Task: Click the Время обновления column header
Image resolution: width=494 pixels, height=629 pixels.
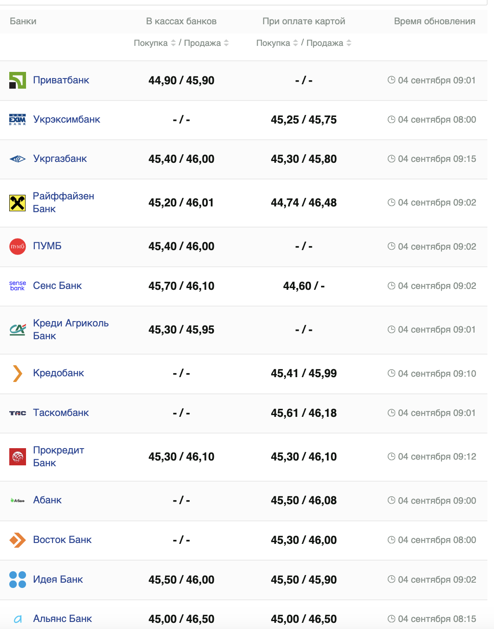Action: click(x=434, y=21)
